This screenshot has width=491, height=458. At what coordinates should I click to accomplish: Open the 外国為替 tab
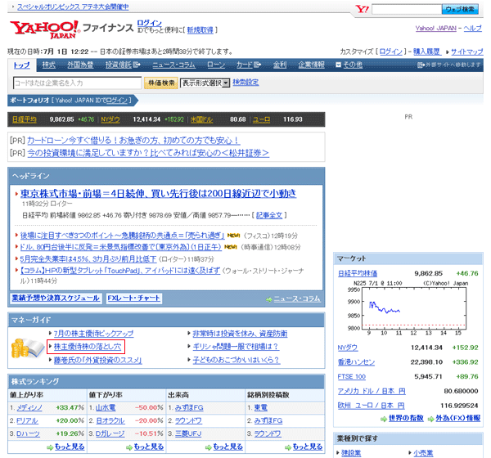79,65
